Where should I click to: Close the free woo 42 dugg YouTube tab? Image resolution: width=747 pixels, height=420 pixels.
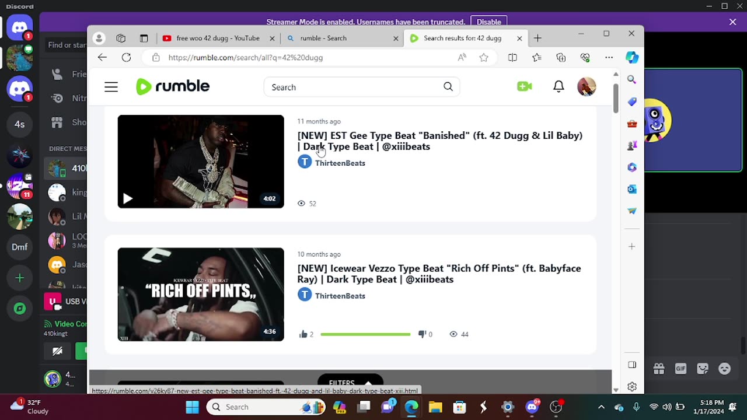pos(272,38)
